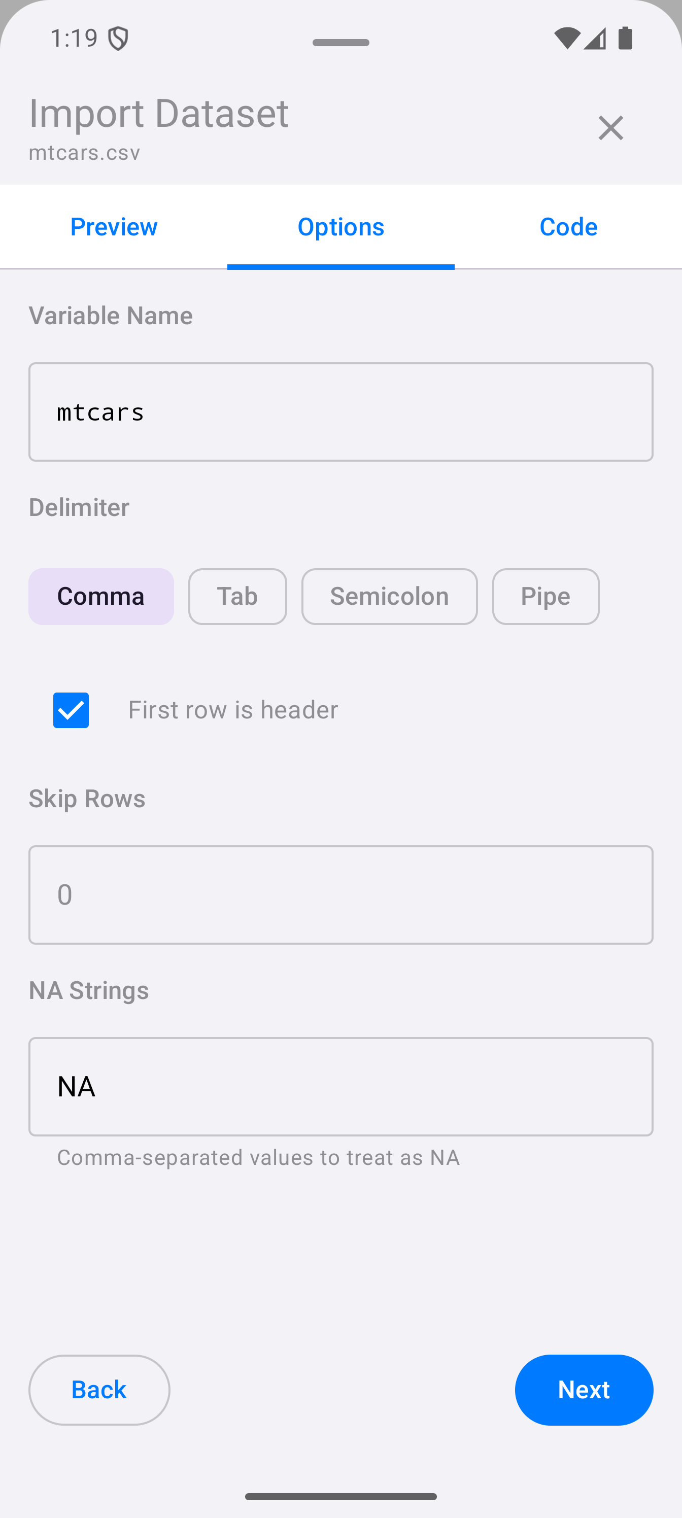This screenshot has height=1518, width=682.
Task: Select the Pipe delimiter chip
Action: point(545,596)
